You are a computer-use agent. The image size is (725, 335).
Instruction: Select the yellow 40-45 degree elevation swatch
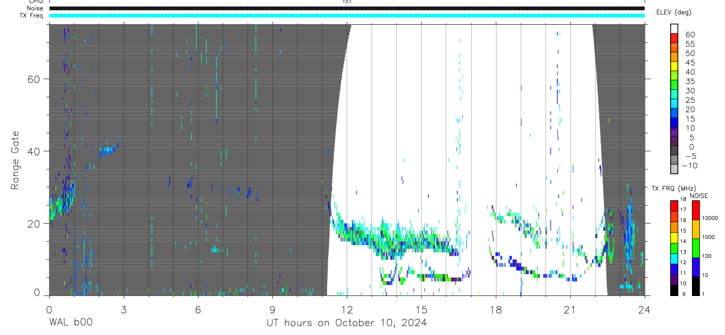[x=674, y=66]
